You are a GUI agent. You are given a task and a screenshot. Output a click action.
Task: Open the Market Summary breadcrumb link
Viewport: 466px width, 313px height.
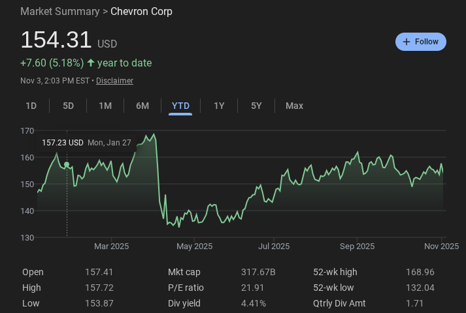[59, 12]
